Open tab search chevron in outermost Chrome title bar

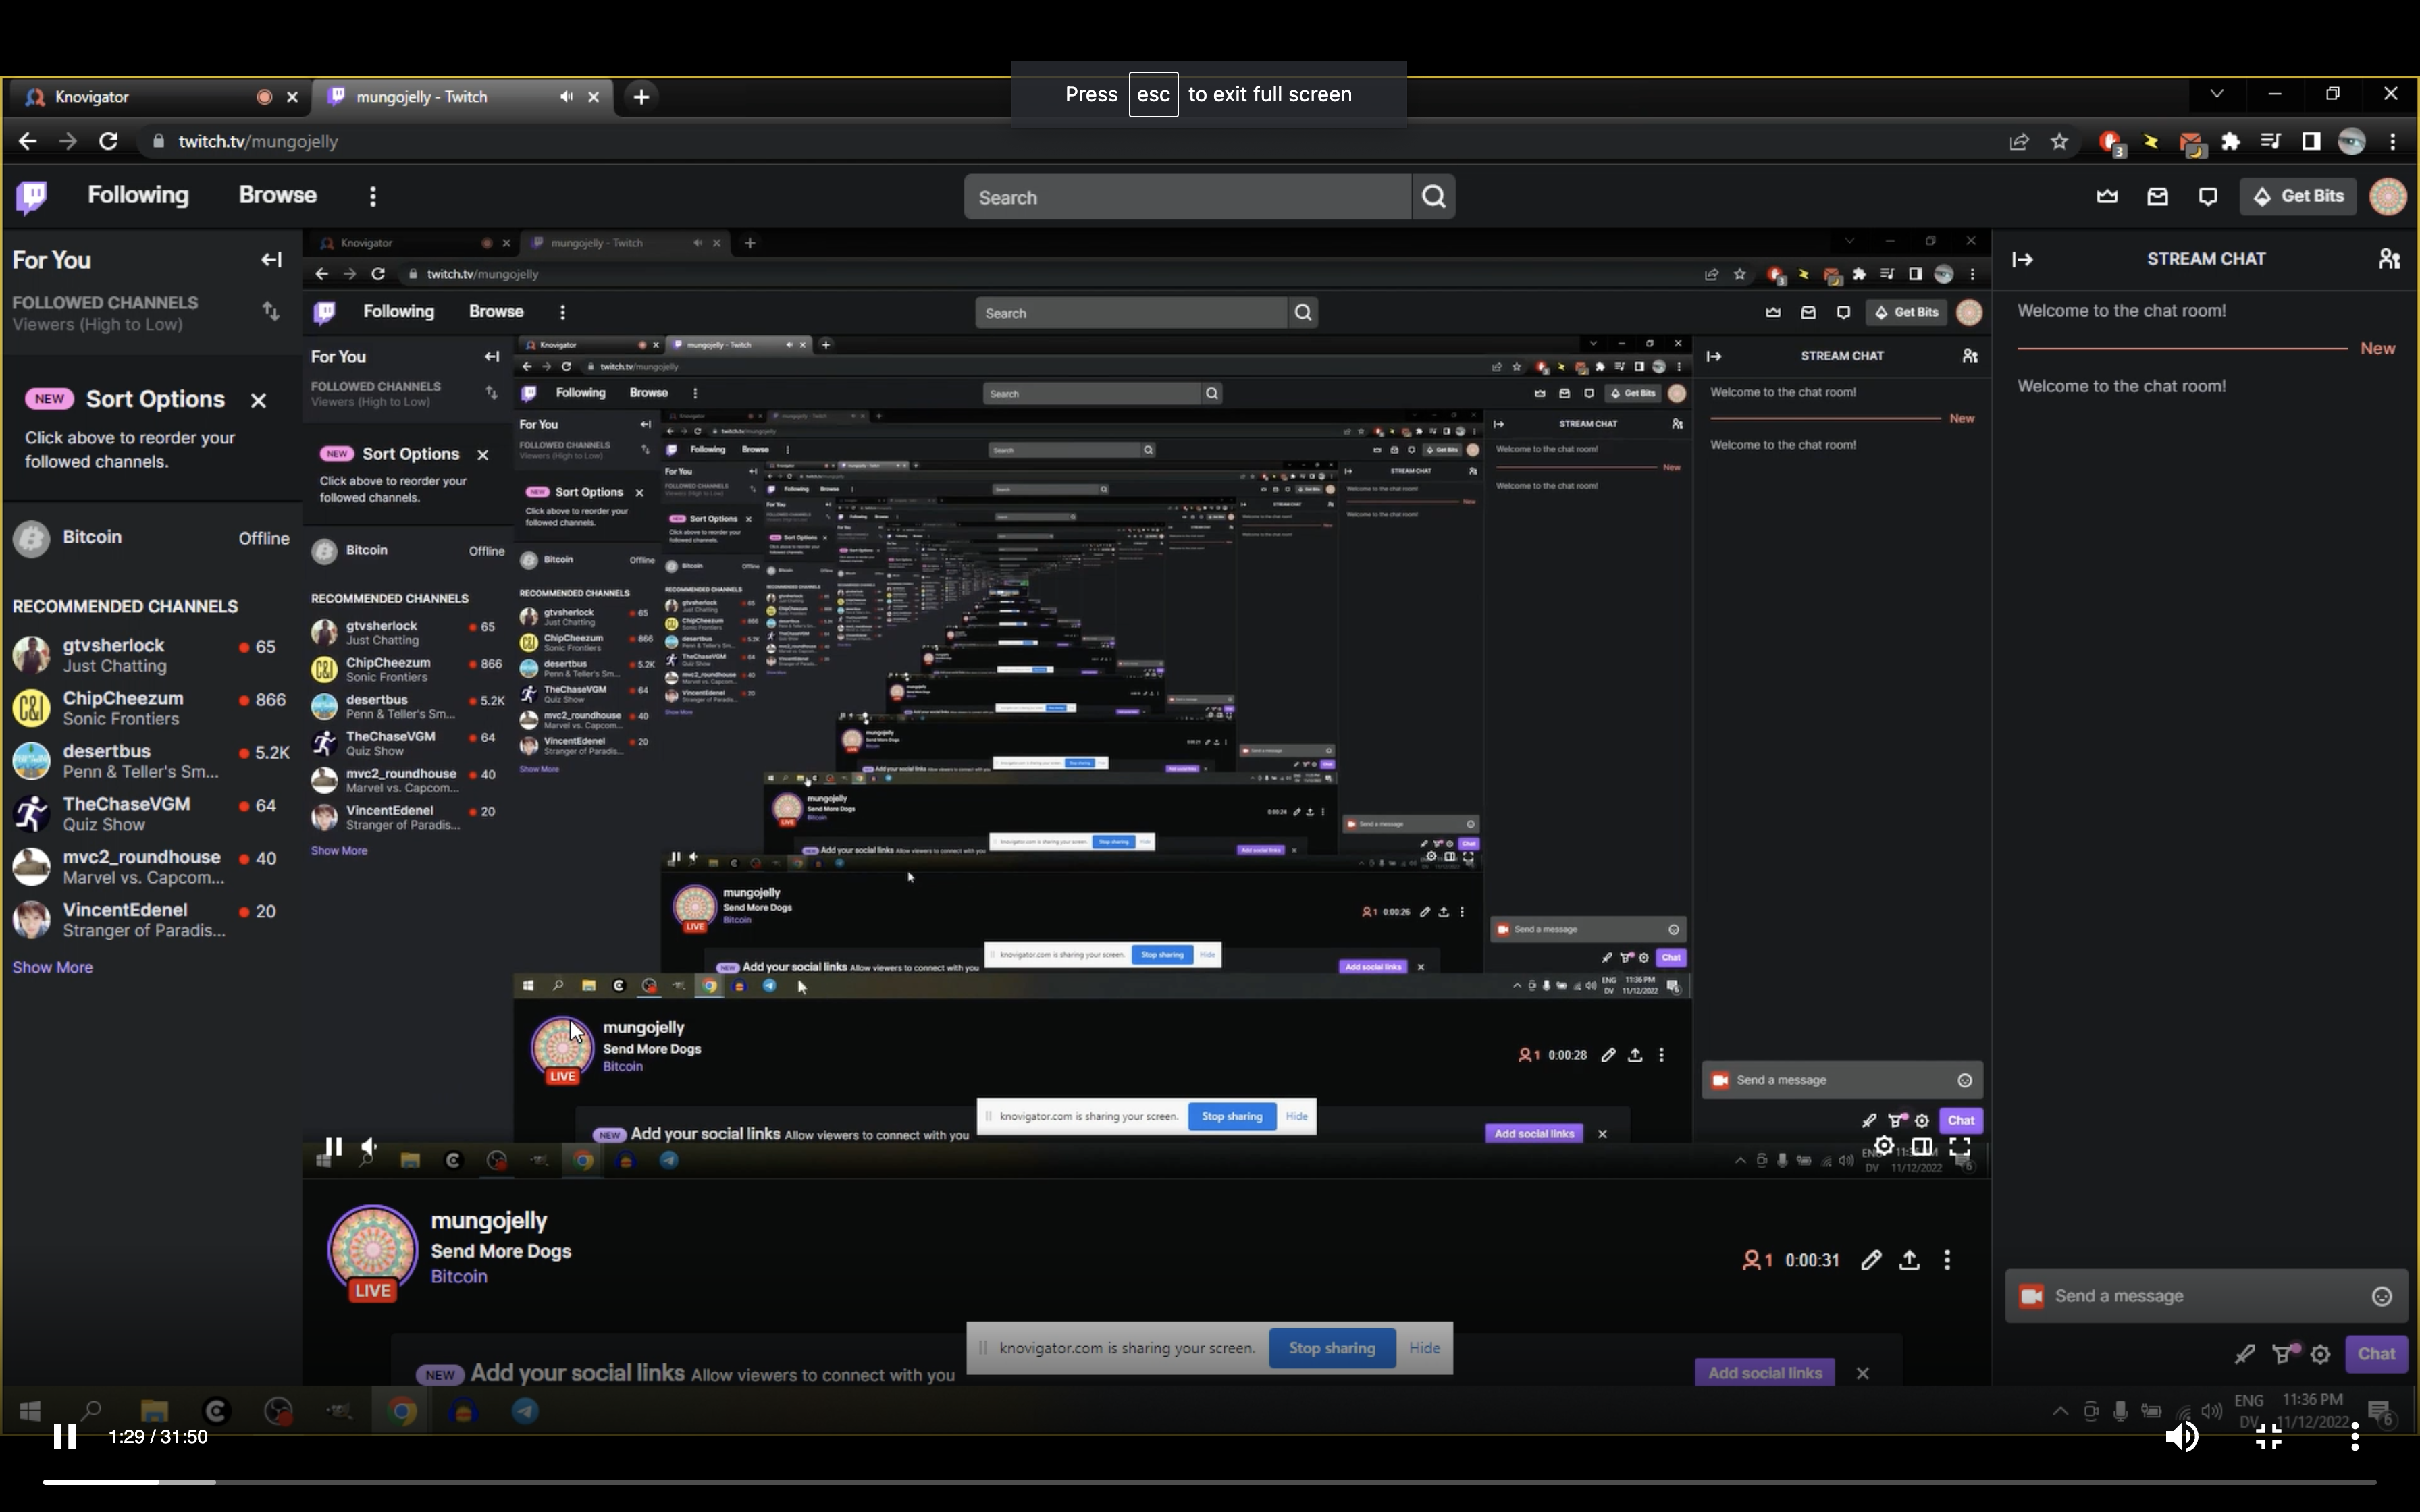click(x=2216, y=94)
